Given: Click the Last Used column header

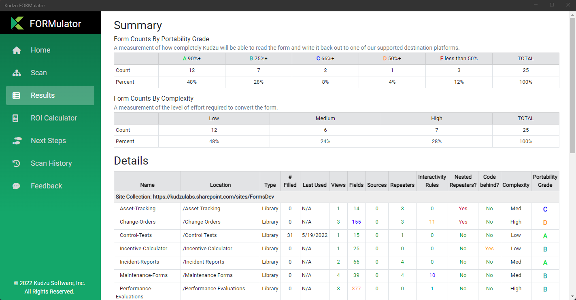Looking at the screenshot, I should point(315,185).
